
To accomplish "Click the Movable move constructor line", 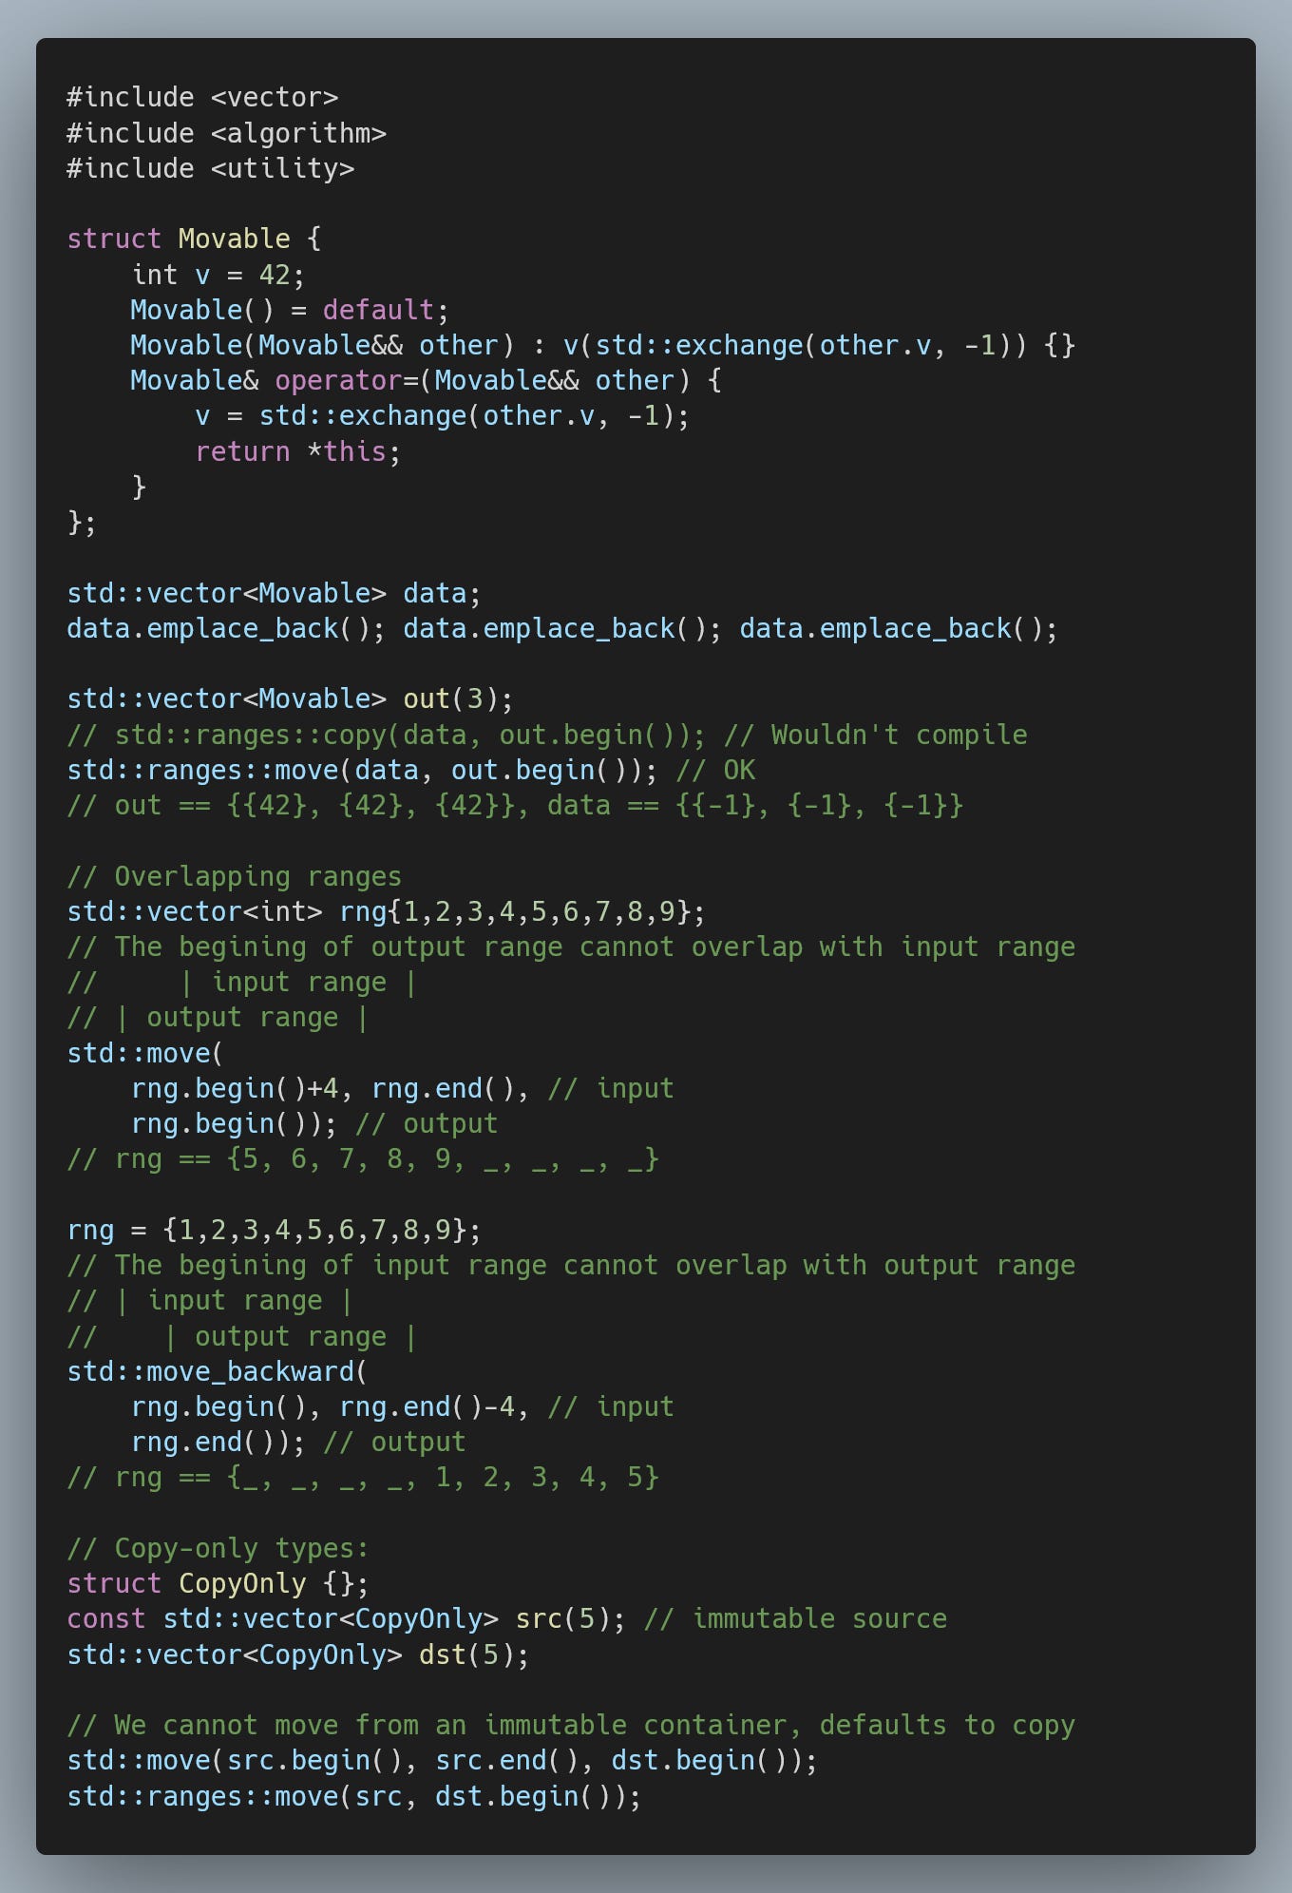I will coord(602,345).
